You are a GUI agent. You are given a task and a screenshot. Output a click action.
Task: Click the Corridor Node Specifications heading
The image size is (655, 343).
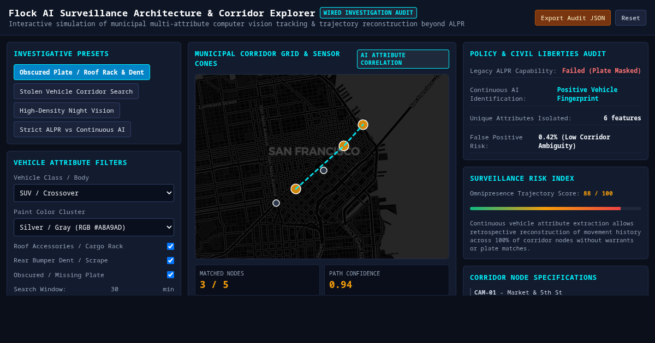(533, 278)
